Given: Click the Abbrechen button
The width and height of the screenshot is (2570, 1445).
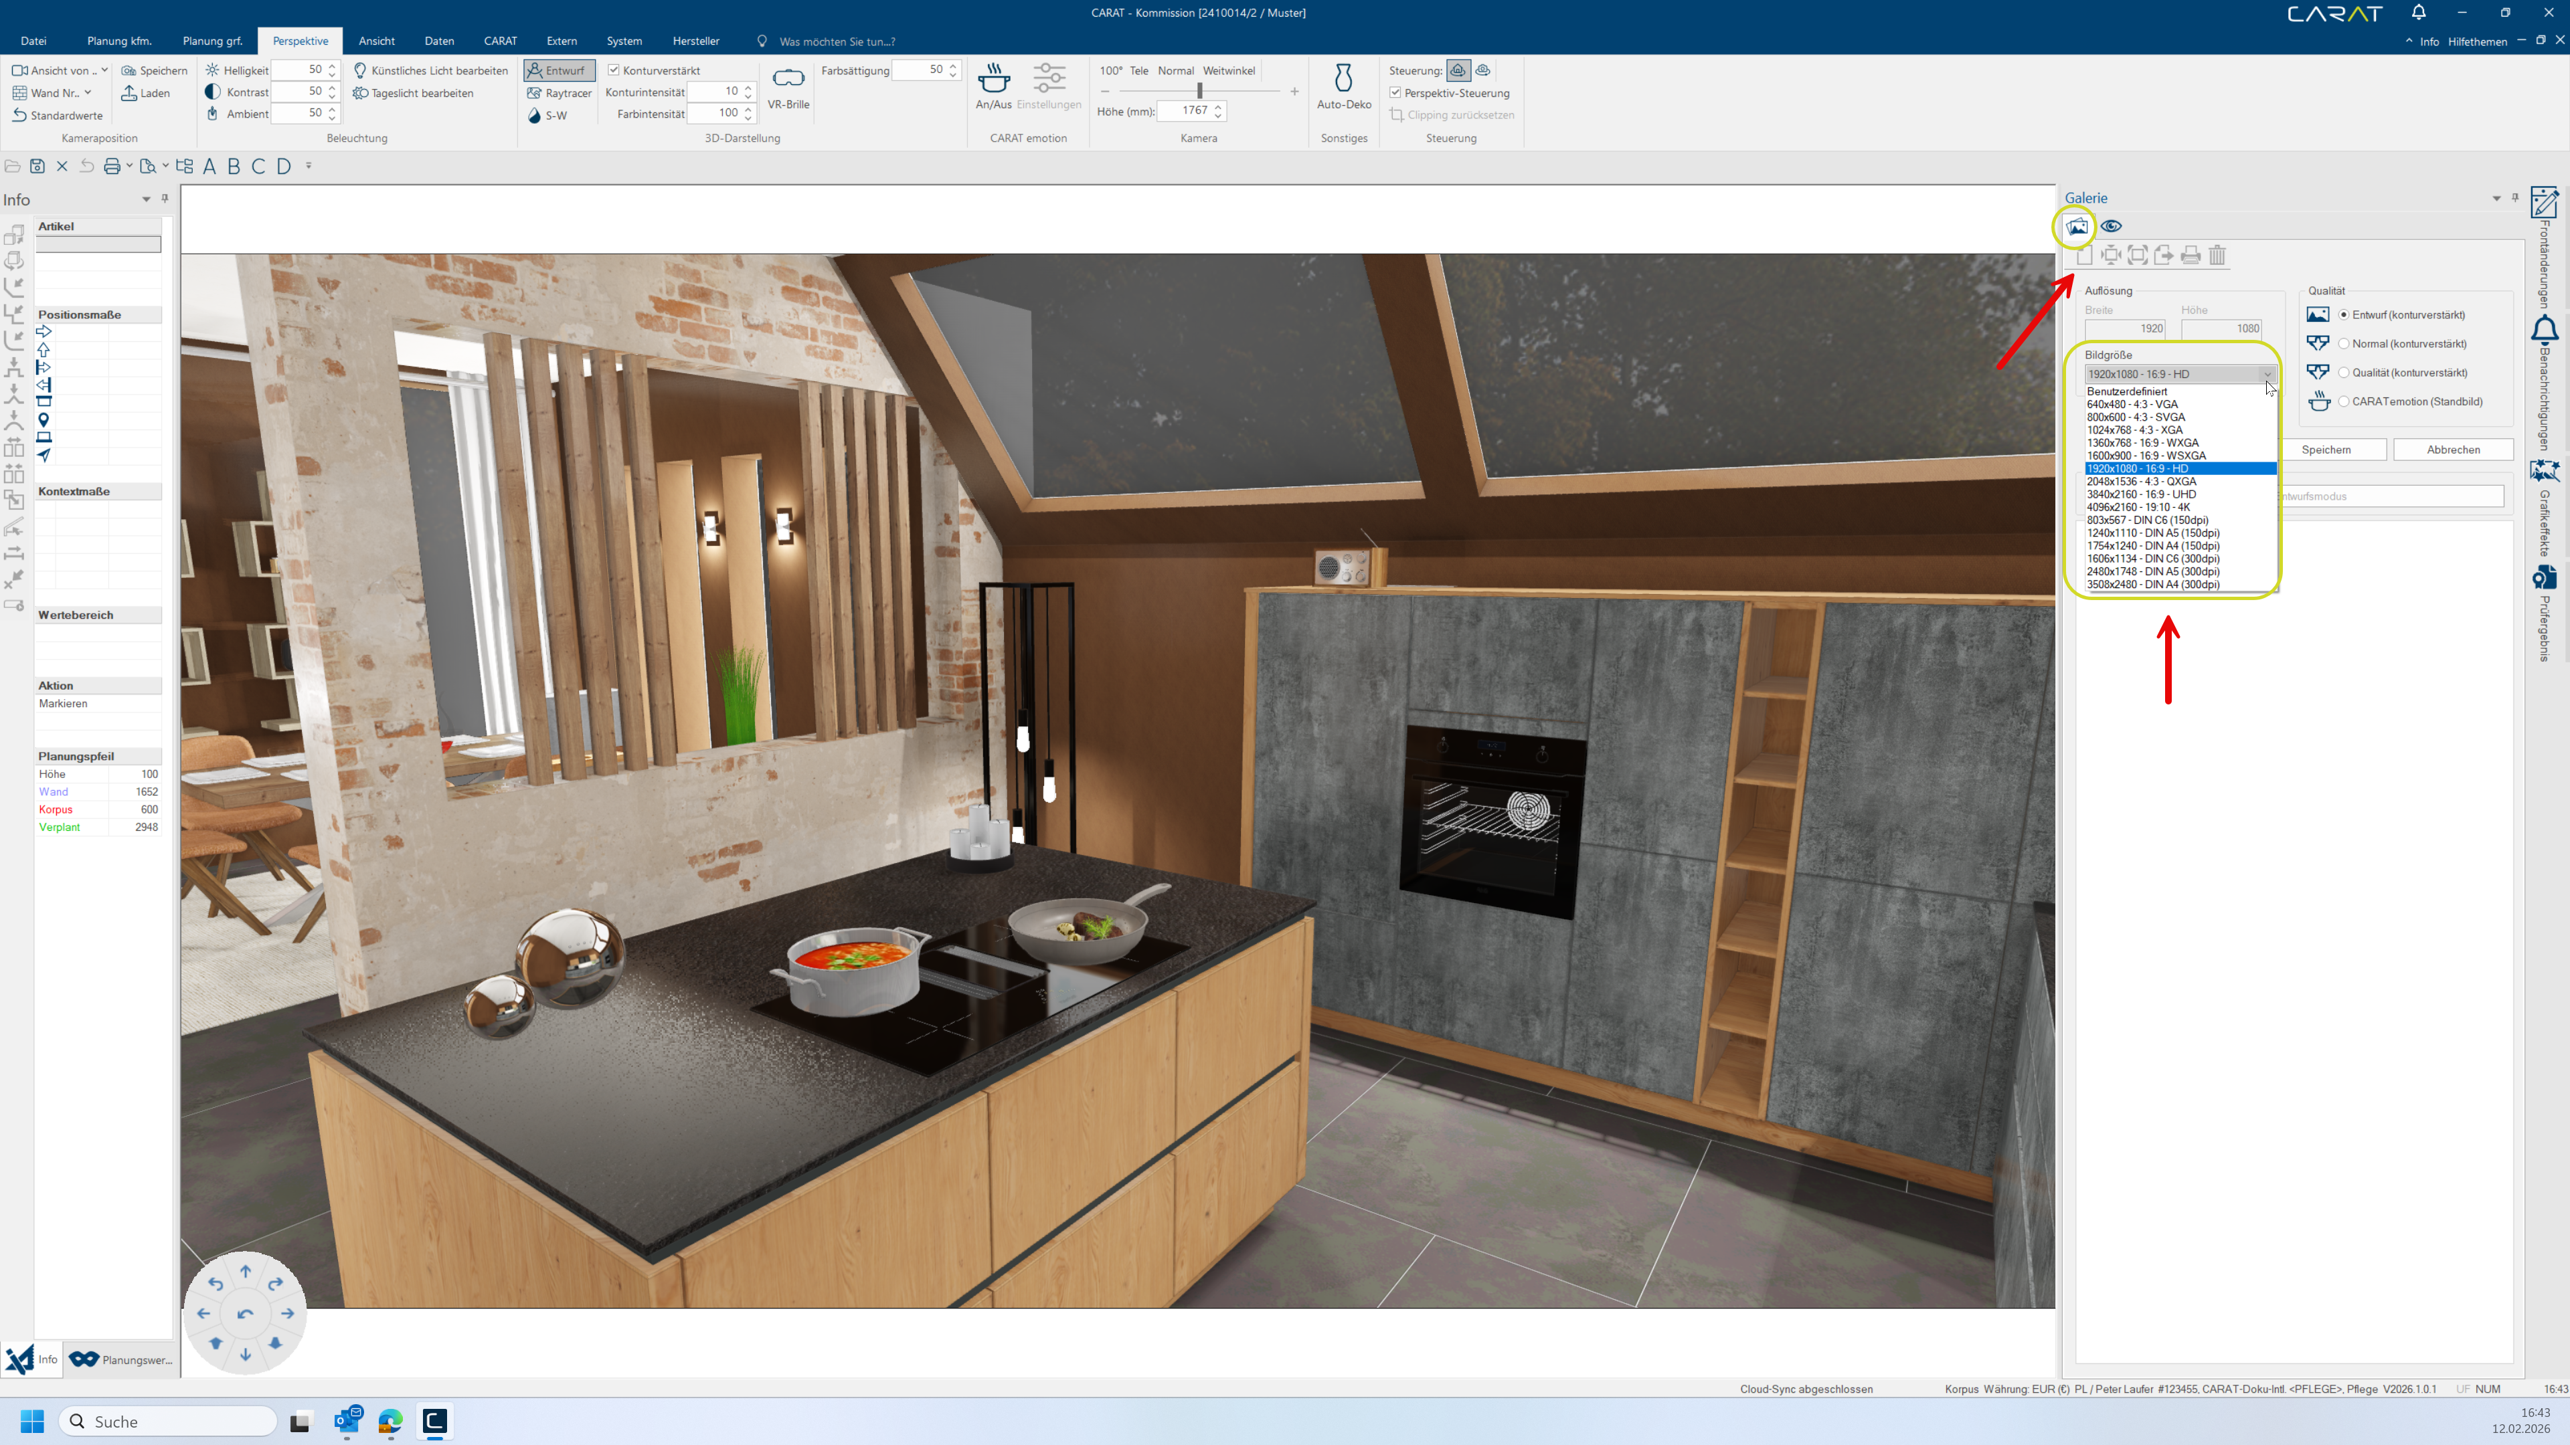Looking at the screenshot, I should click(x=2452, y=450).
